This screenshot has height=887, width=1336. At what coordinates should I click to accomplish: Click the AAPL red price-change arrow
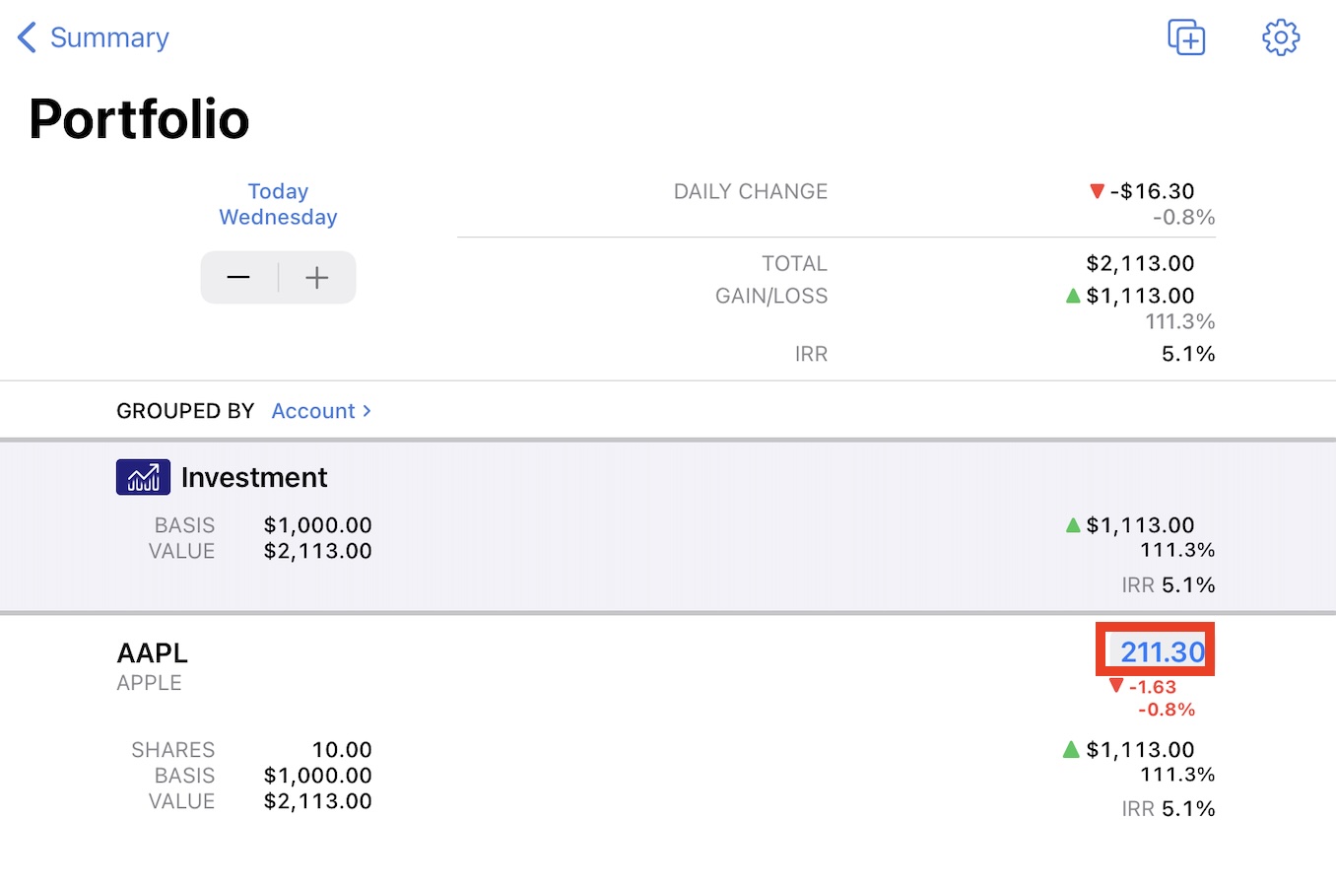coord(1115,686)
